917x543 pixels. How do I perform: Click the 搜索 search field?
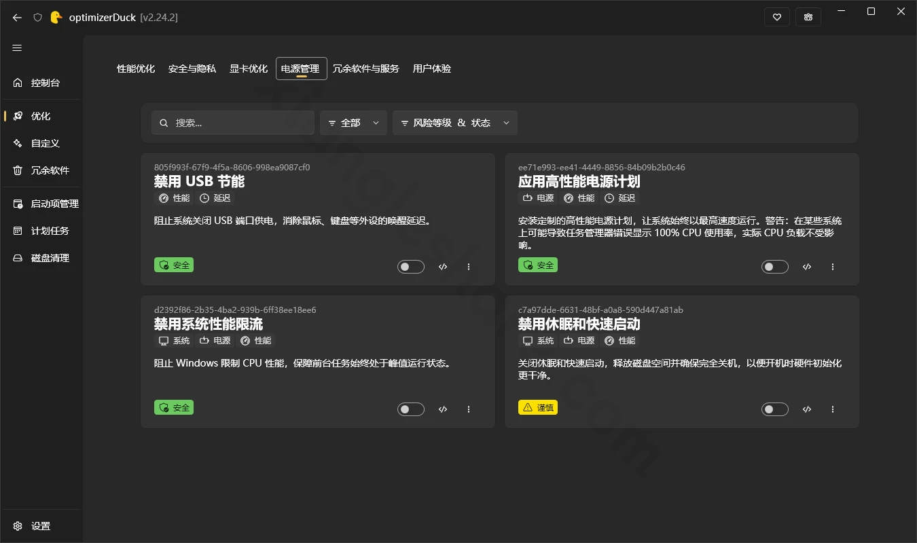pos(233,123)
